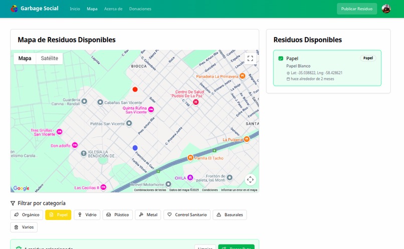This screenshot has height=249, width=404.
Task: Click CHILA shop pin
Action: coord(190,177)
